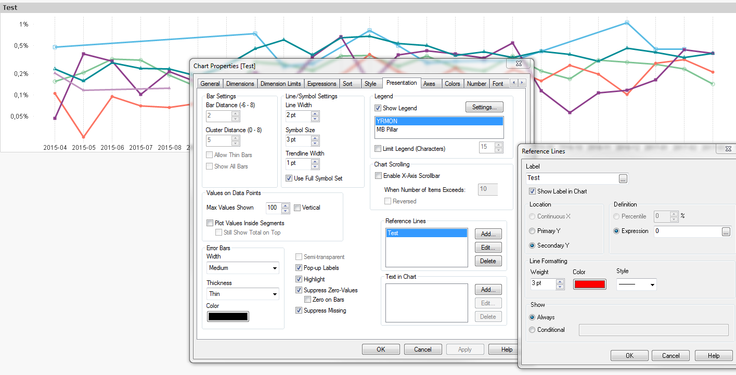Screen dimensions: 736x375
Task: Open the Expression definition ellipsis button
Action: click(x=726, y=232)
